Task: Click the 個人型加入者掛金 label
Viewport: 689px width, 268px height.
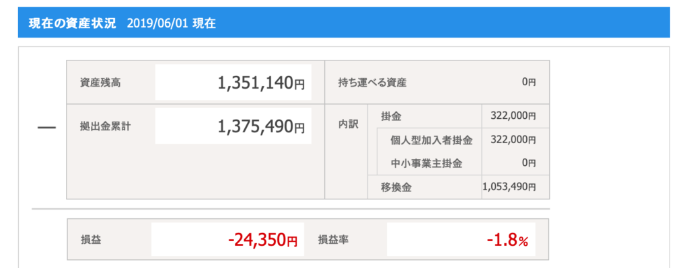Action: pyautogui.click(x=431, y=140)
